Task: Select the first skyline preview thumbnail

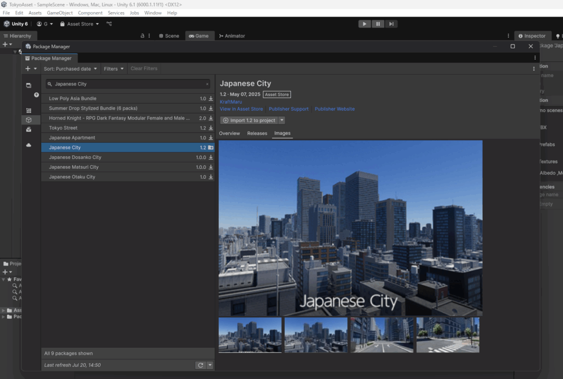Action: tap(250, 335)
